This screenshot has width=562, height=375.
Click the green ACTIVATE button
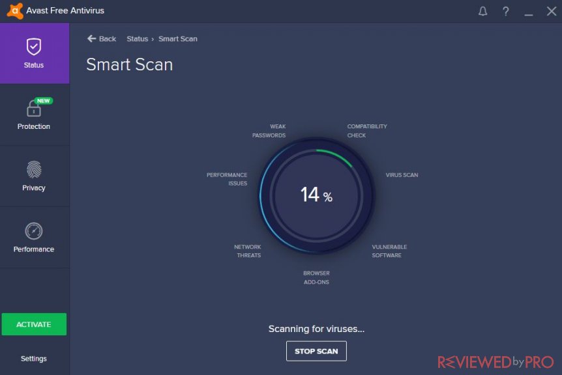click(x=34, y=324)
